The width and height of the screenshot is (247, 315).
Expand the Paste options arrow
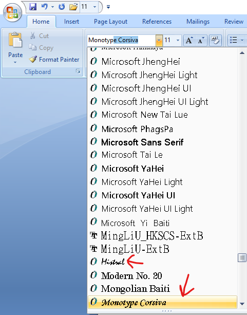15,63
